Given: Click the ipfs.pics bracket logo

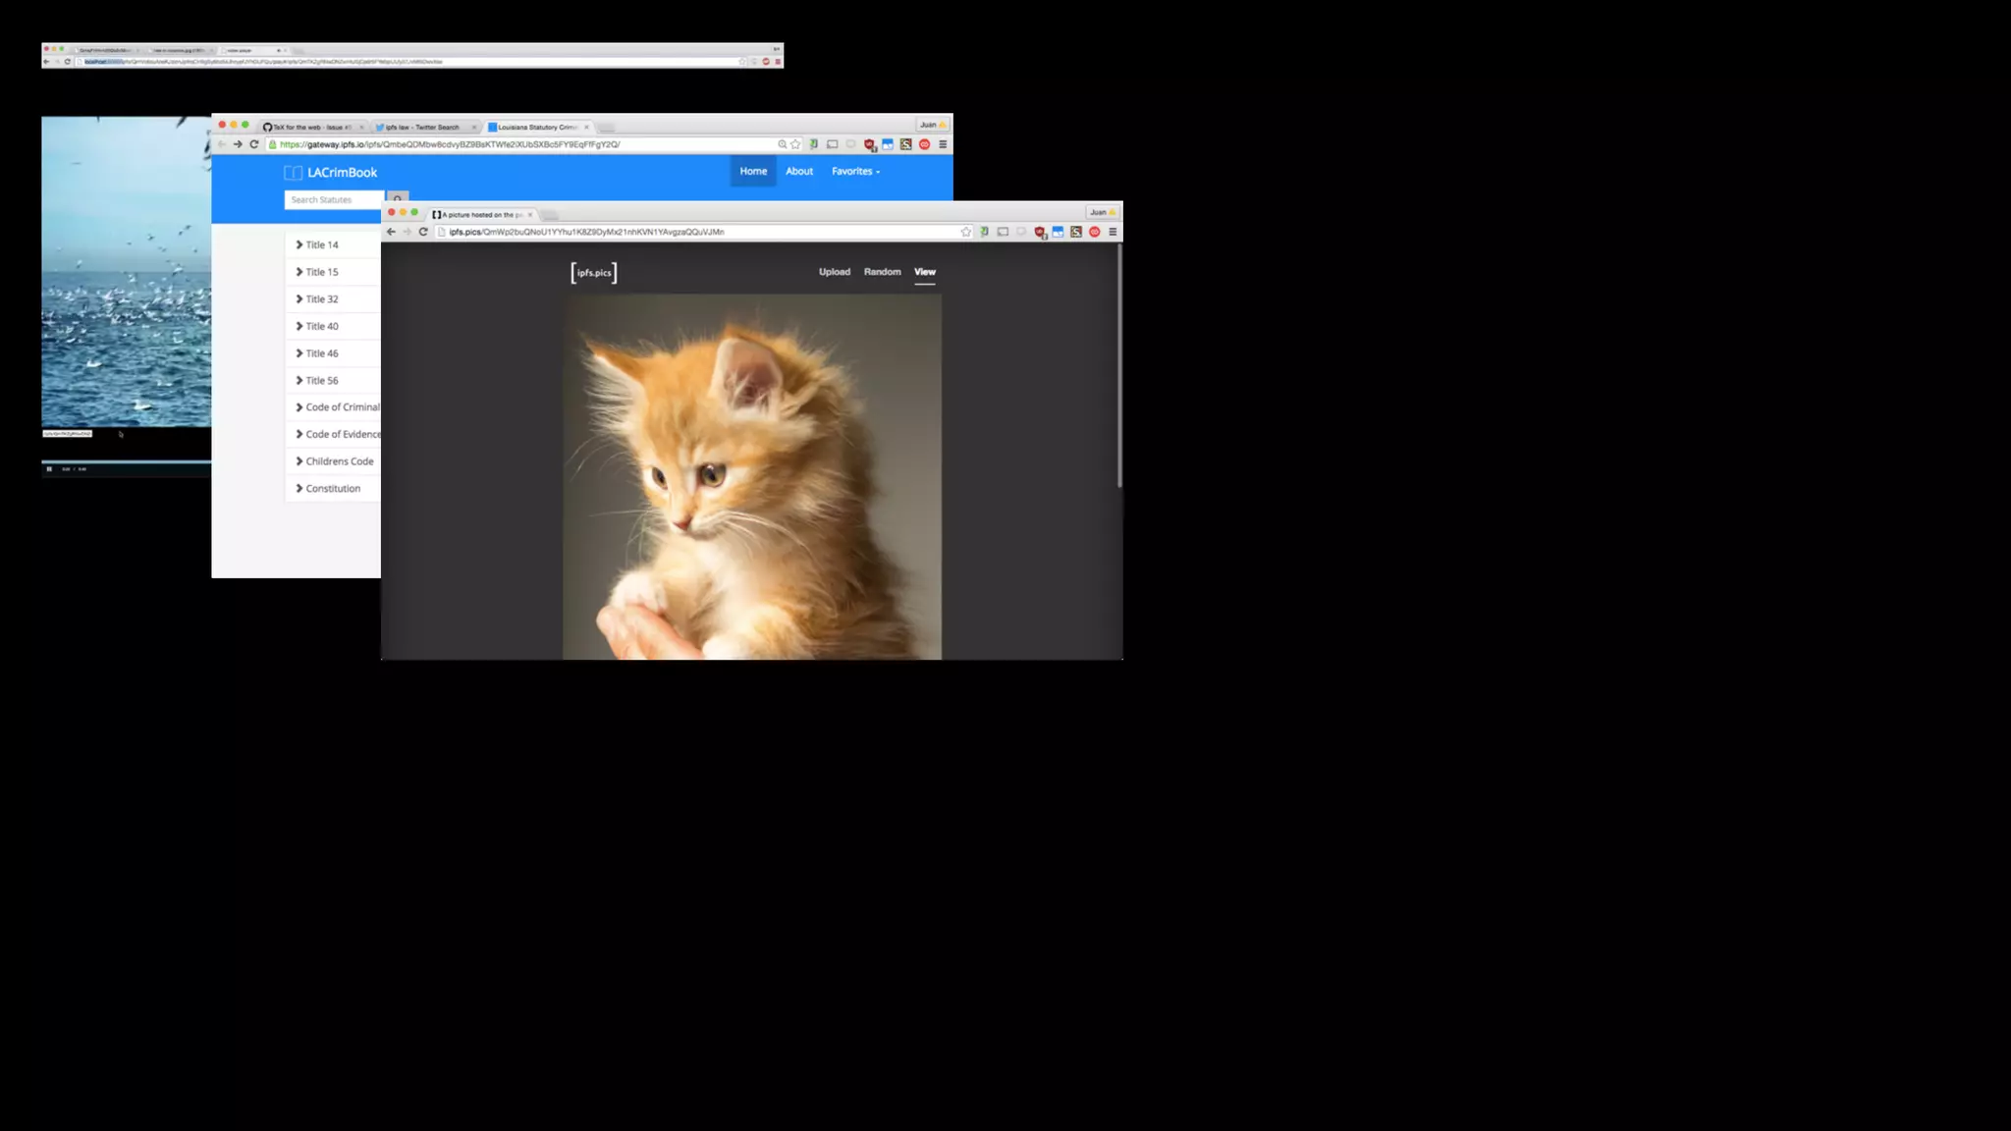Looking at the screenshot, I should tap(594, 273).
